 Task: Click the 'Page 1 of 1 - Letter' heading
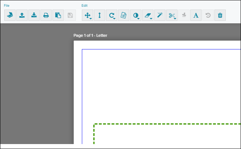(90, 35)
